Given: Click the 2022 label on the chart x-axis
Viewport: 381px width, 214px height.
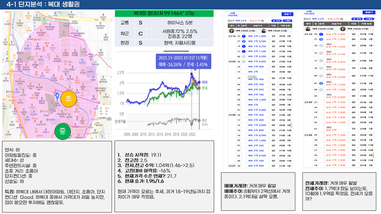Looking at the screenshot, I should click(x=192, y=134).
